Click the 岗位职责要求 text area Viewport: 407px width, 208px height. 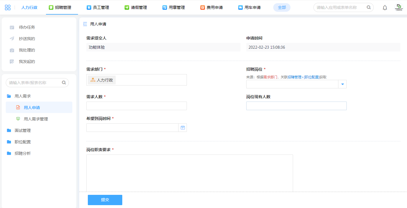coord(189,173)
